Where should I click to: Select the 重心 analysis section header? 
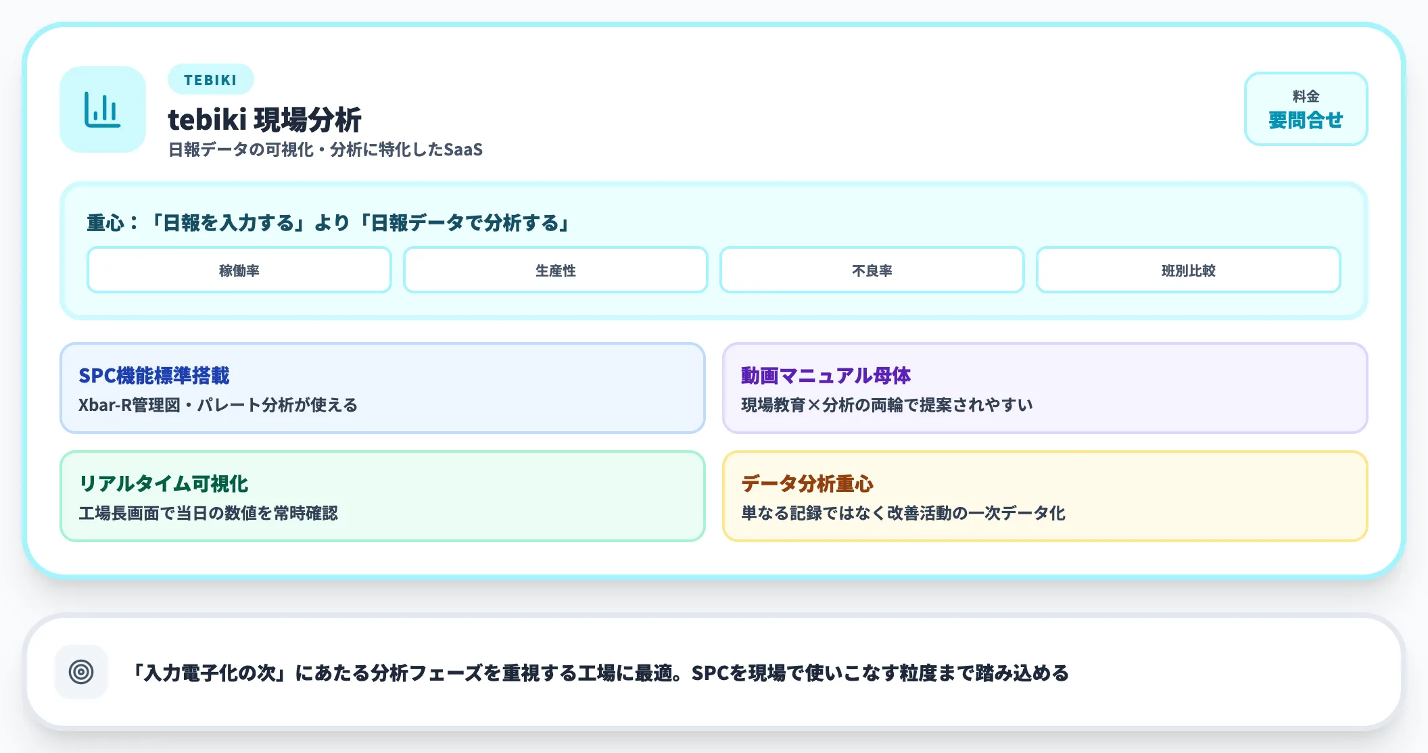point(327,223)
